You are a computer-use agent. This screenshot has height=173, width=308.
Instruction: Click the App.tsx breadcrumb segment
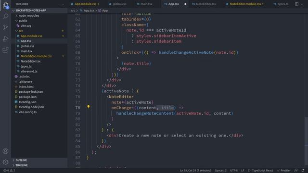pos(87,11)
